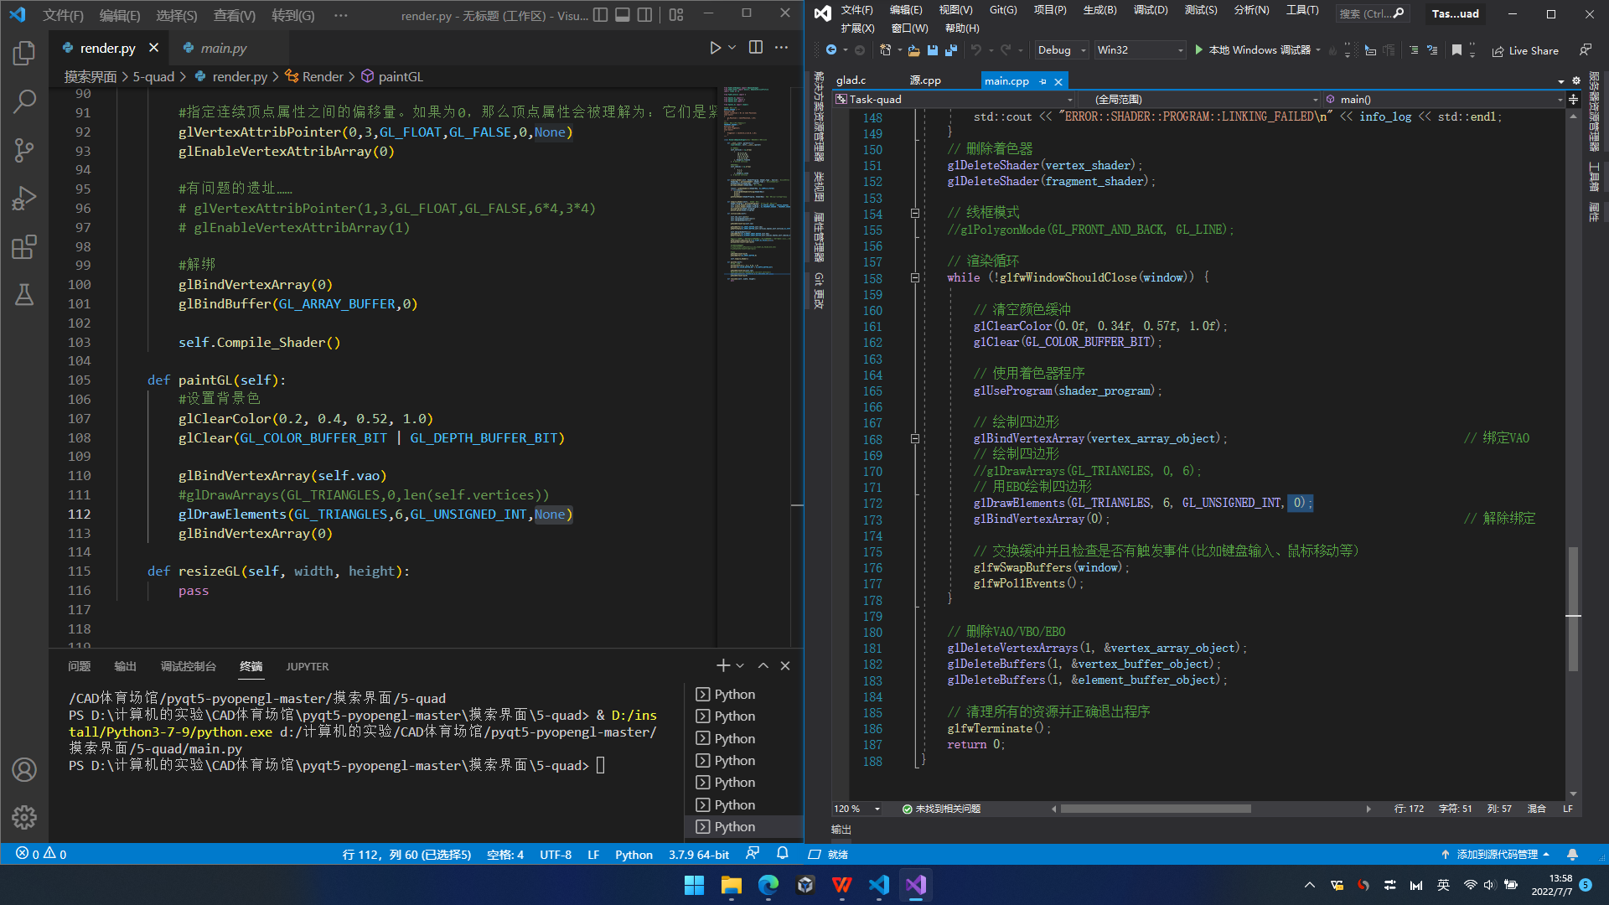Collapse the while loop code fold
The width and height of the screenshot is (1609, 905).
(x=915, y=278)
